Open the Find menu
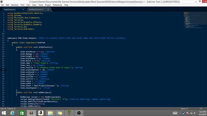The height and width of the screenshot is (116, 207). (x=22, y=5)
